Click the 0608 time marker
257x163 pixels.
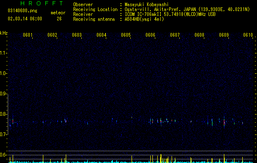tap(199, 35)
